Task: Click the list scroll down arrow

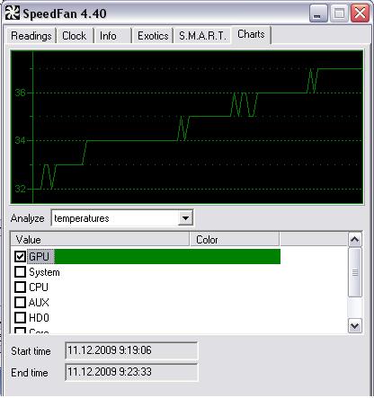Action: 355,326
